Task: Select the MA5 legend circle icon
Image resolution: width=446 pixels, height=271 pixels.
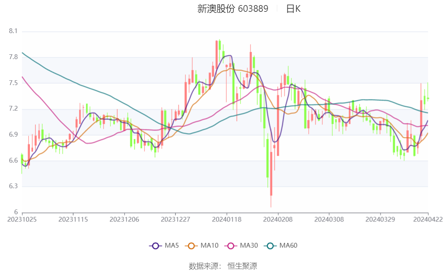Action: click(156, 245)
